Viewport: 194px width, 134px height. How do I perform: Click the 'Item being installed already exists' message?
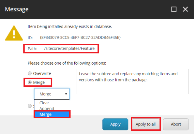70,26
